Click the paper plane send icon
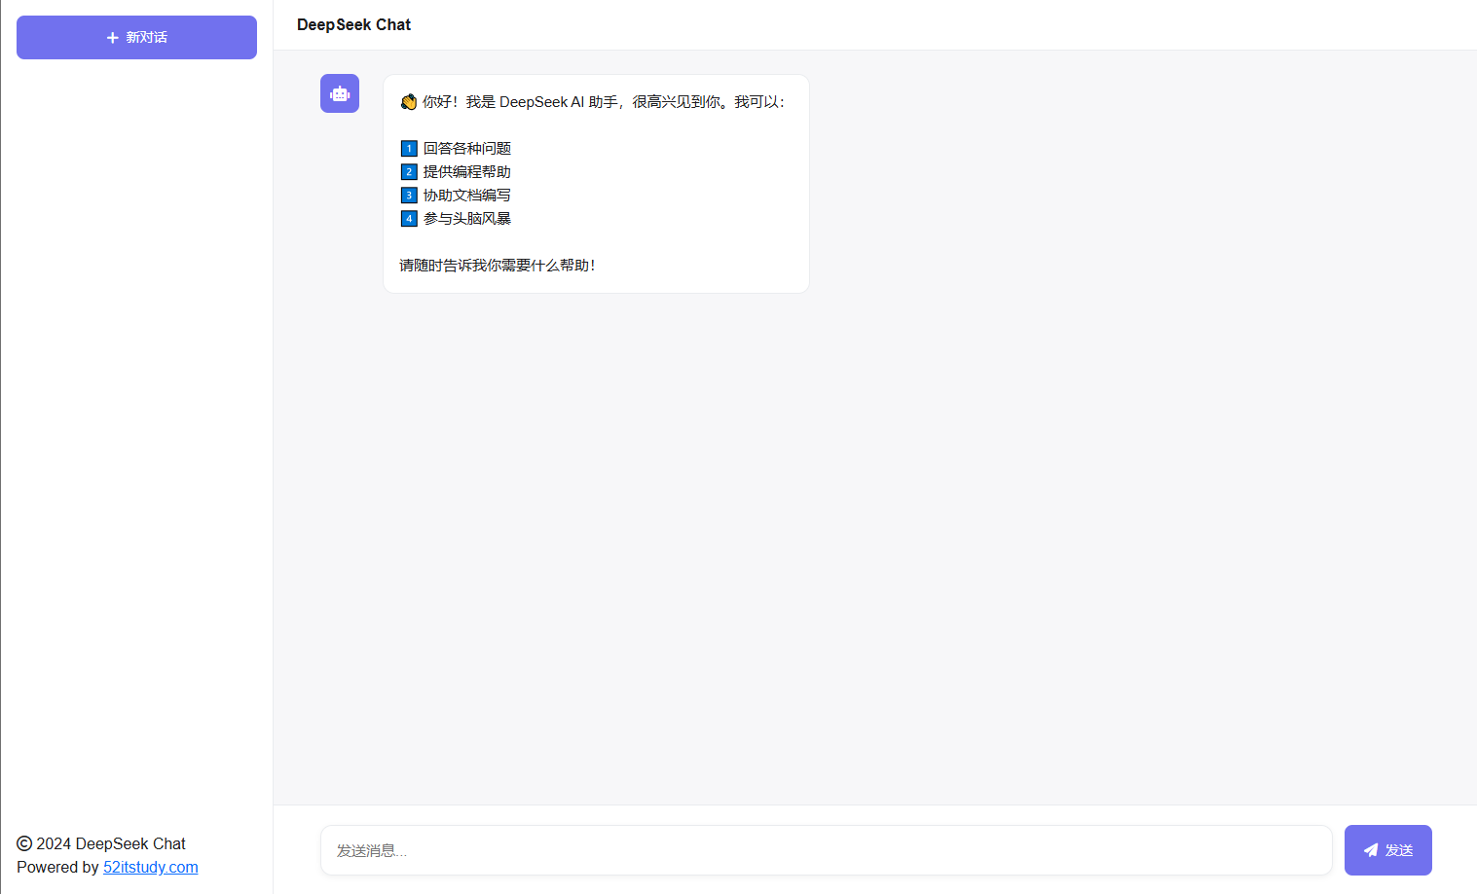 (x=1371, y=850)
